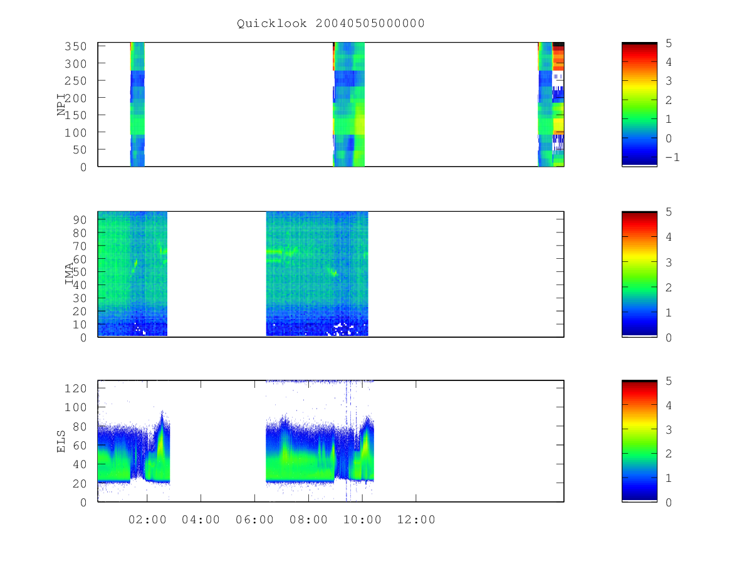This screenshot has height=564, width=752.
Task: Click the NPI panel colorbar
Action: tap(639, 104)
